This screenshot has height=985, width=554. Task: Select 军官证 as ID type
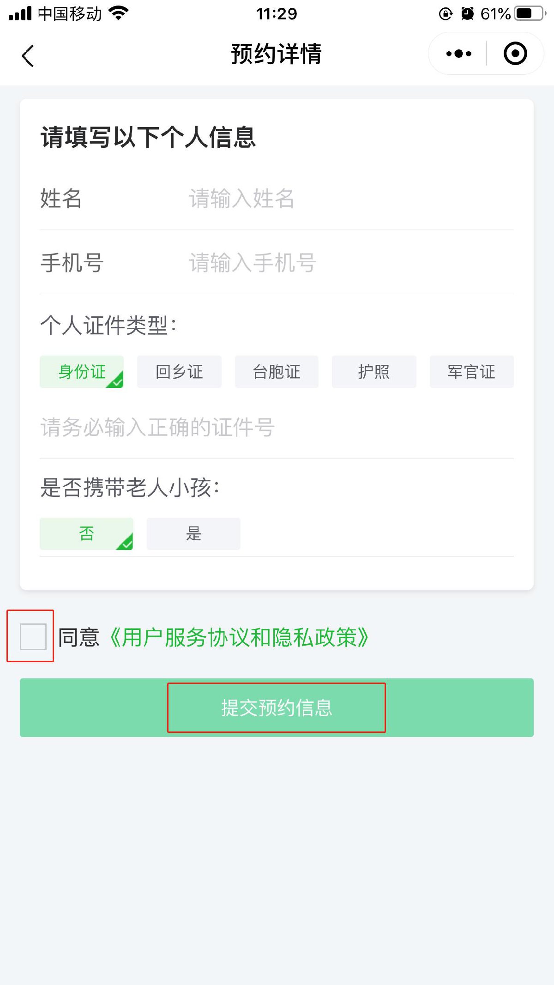tap(471, 372)
